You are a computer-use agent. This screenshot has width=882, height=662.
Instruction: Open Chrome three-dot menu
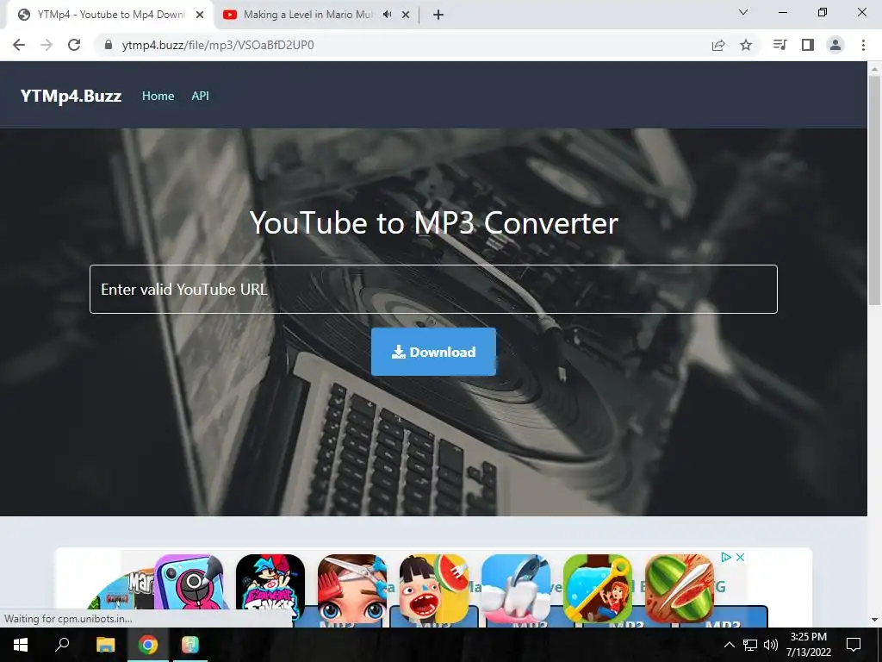(x=863, y=45)
